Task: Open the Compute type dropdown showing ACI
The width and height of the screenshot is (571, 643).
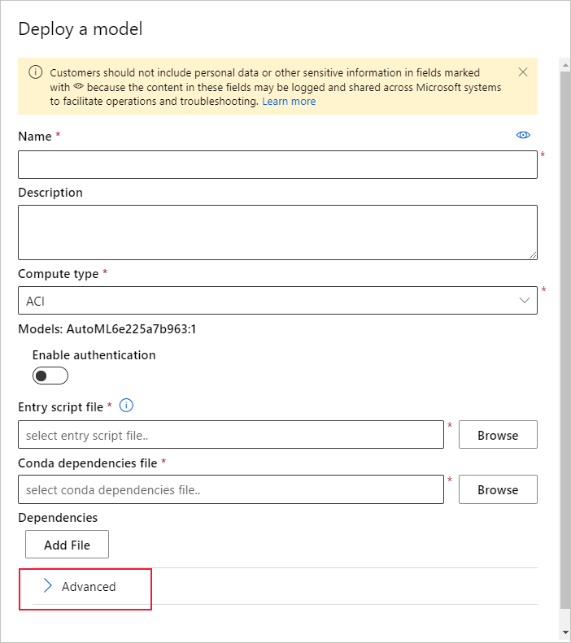Action: click(x=277, y=300)
